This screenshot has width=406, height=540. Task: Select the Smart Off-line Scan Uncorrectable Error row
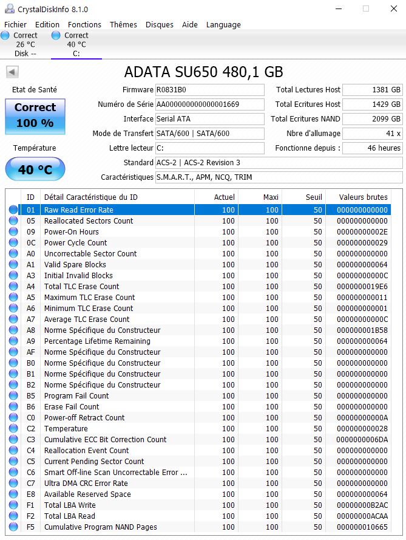tap(200, 472)
